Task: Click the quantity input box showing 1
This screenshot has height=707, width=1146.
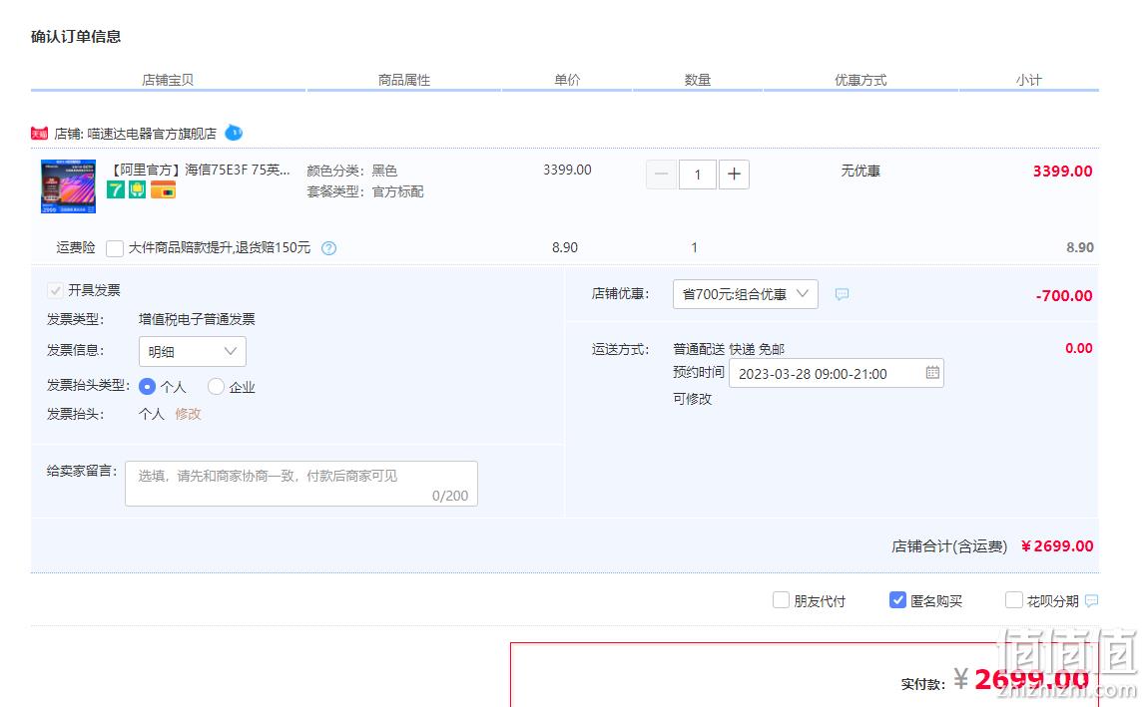Action: 697,175
